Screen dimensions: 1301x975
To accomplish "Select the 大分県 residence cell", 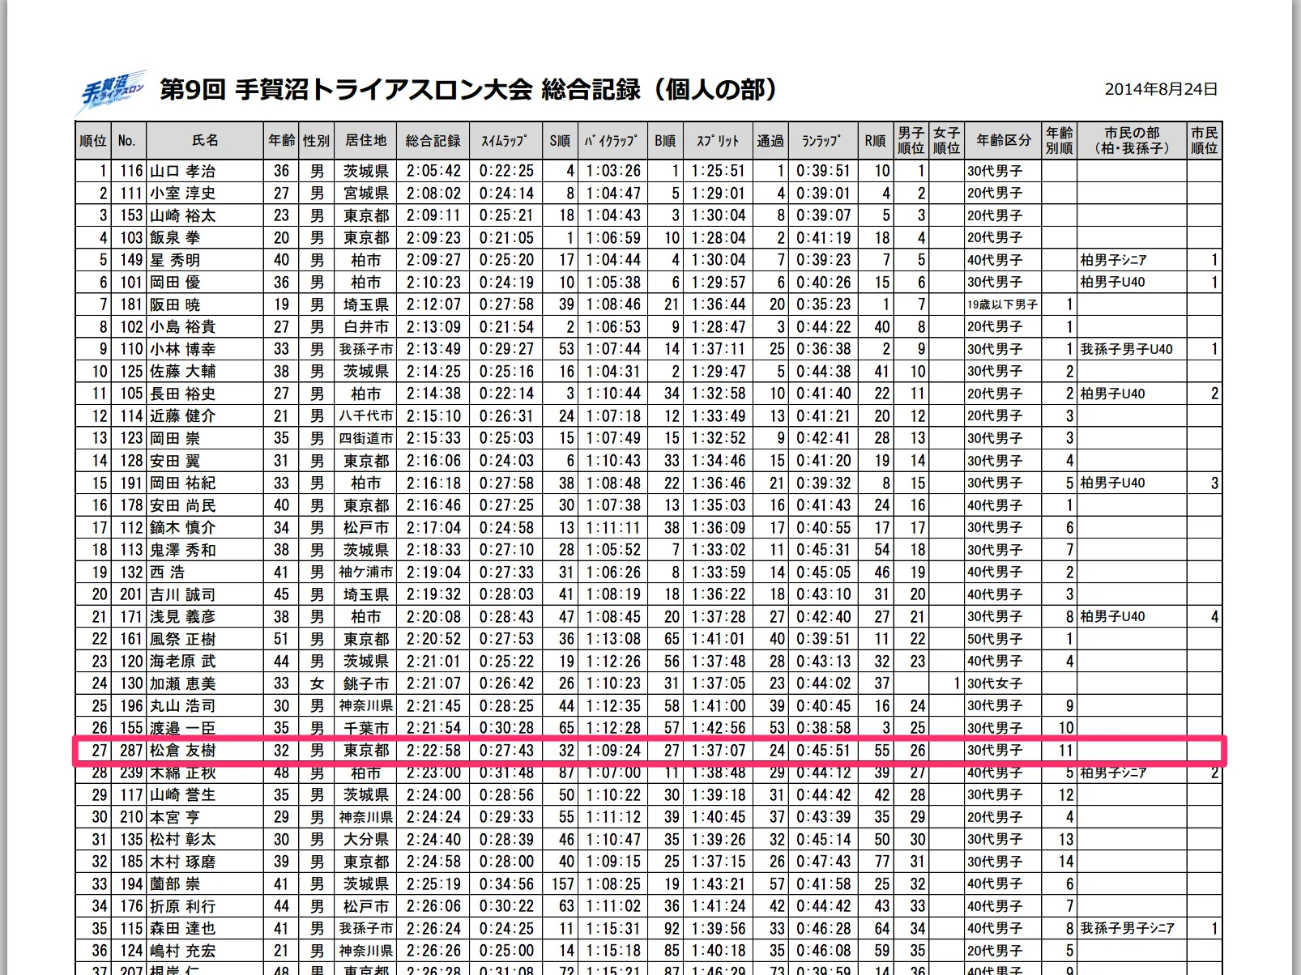I will coord(366,840).
